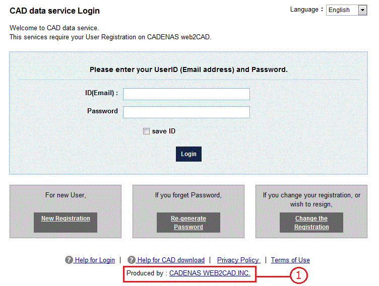Click the Language label text

coord(304,10)
